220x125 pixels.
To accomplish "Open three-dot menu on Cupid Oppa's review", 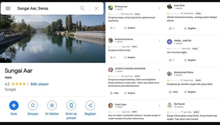I will click(159, 106).
